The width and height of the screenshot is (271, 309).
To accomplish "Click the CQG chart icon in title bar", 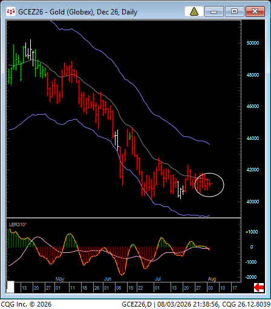I will pos(11,12).
